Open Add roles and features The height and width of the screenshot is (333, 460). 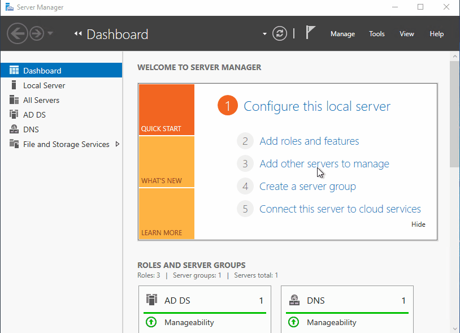pos(309,141)
